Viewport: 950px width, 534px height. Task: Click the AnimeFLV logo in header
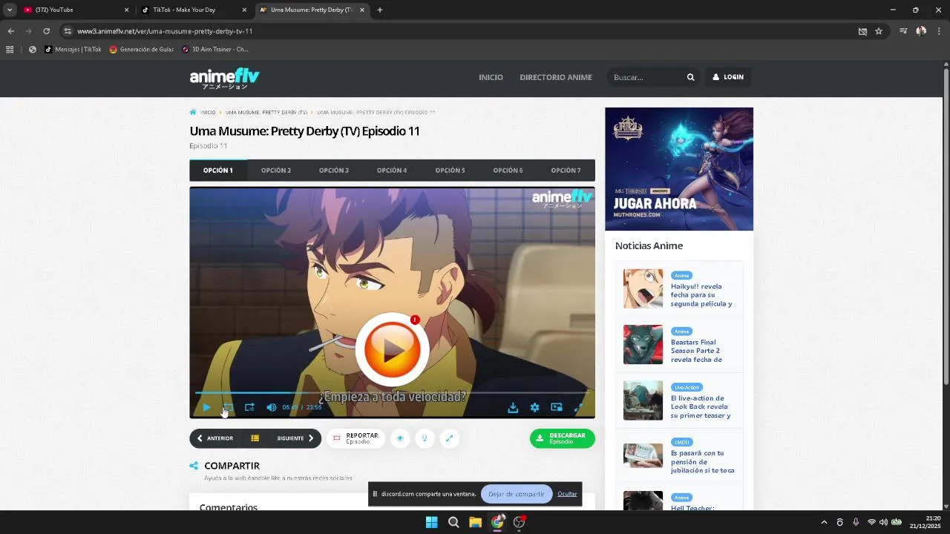[x=224, y=78]
